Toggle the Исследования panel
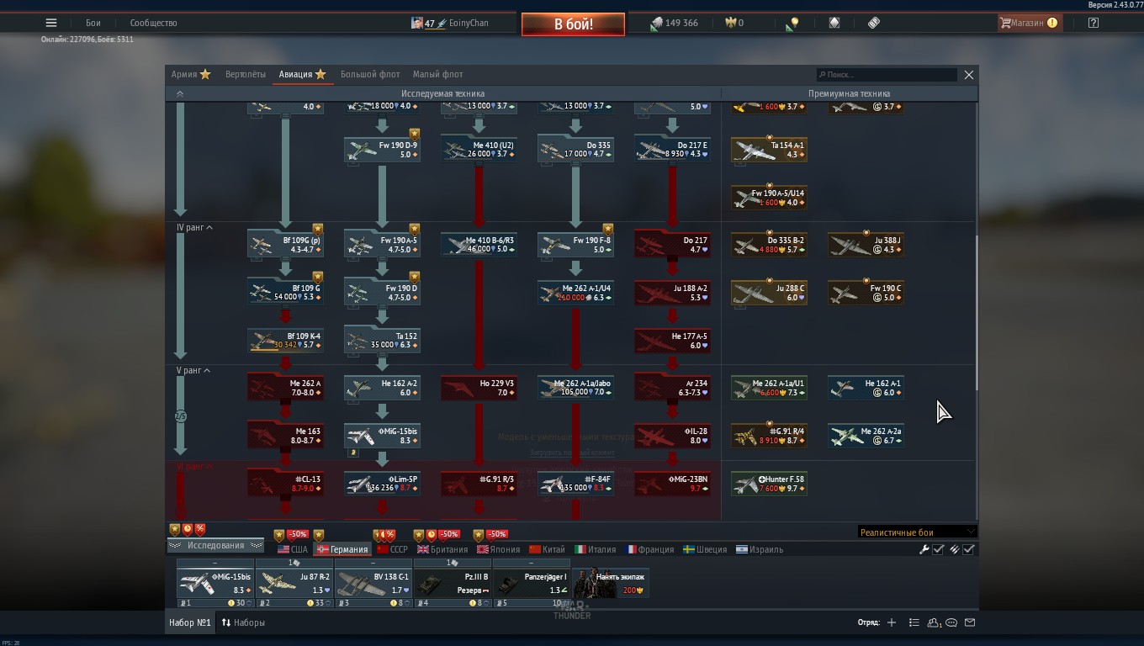The height and width of the screenshot is (646, 1144). coord(216,546)
